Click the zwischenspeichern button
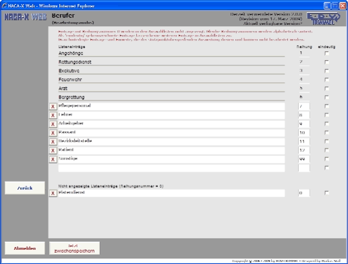This screenshot has width=348, height=264. point(74,248)
